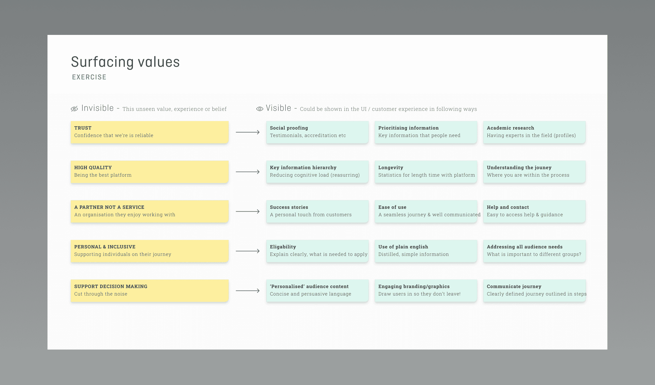Select the Success stories card
Screen dimensions: 655x385
tap(317, 211)
